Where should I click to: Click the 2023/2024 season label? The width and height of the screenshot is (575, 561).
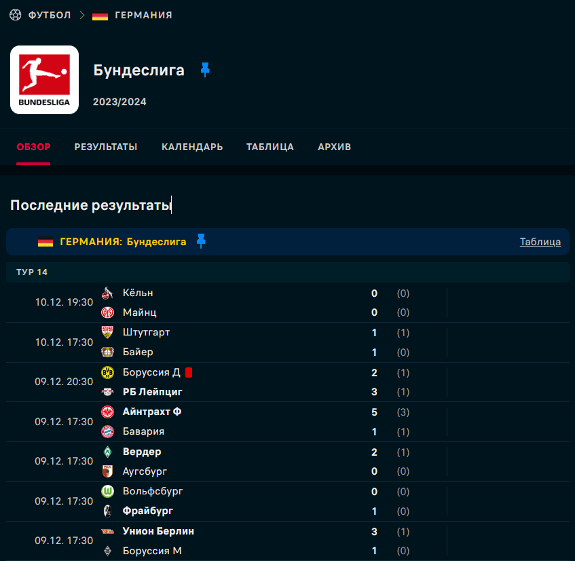pyautogui.click(x=119, y=102)
